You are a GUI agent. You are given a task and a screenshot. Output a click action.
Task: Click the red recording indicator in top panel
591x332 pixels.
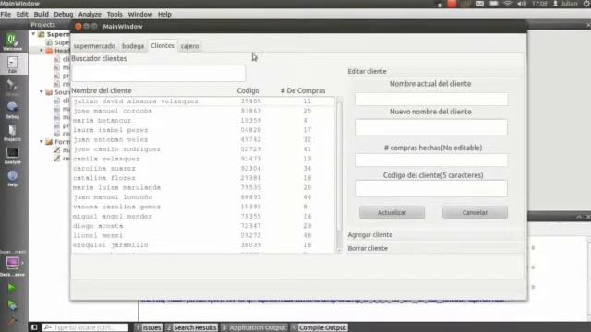[452, 4]
